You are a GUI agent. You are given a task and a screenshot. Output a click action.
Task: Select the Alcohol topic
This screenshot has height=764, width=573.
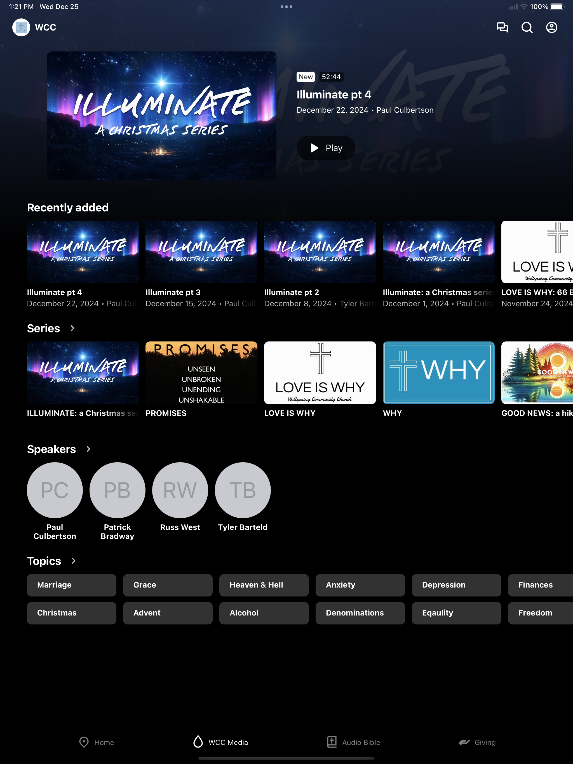point(264,613)
